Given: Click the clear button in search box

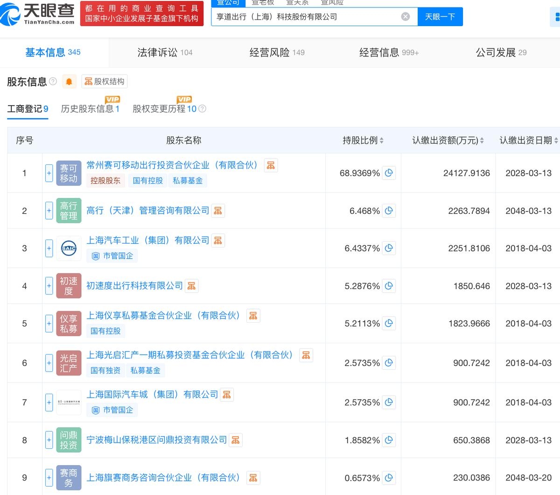Looking at the screenshot, I should click(406, 17).
